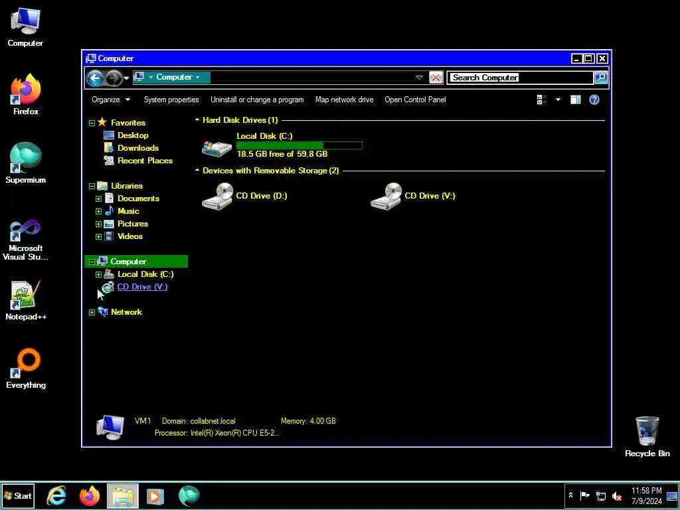This screenshot has width=680, height=510.
Task: Open Supermium from the taskbar
Action: 189,496
